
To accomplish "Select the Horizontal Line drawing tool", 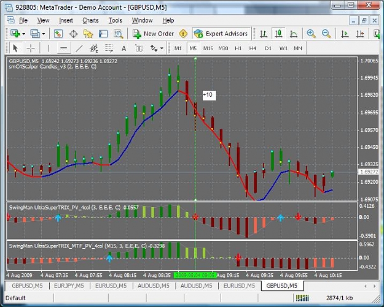I will 64,48.
